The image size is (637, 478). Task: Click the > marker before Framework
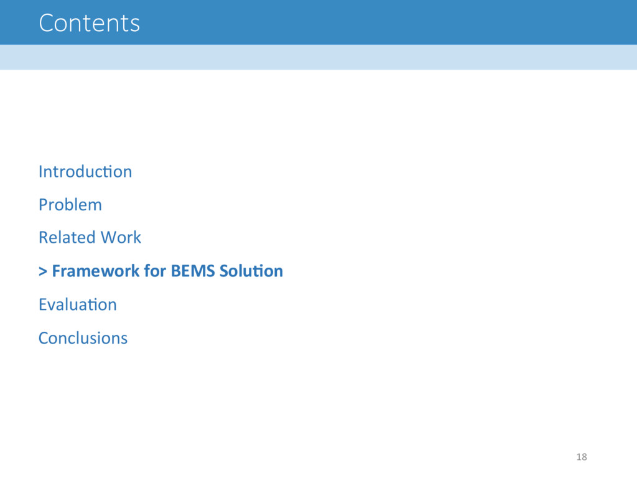pos(43,271)
